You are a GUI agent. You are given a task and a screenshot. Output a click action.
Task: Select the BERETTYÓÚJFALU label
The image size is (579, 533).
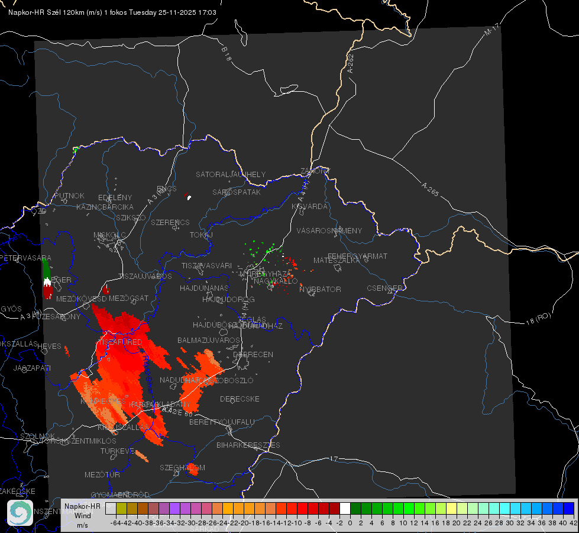tap(222, 422)
